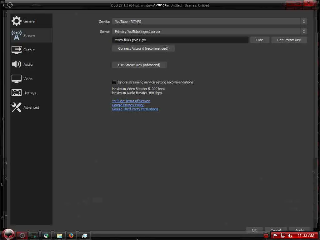Screen dimensions: 320x240
Task: Open the file explorer taskbar icon
Action: [60, 236]
